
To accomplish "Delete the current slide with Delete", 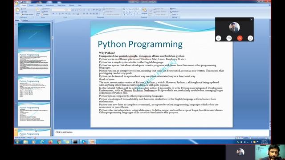I will [45, 15].
